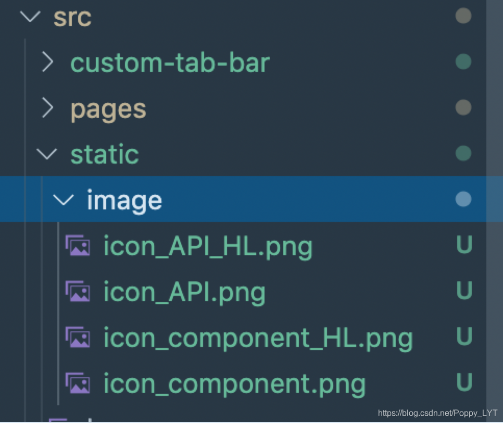Screen dimensions: 503x423
Task: Expand the pages folder arrow
Action: pos(47,108)
